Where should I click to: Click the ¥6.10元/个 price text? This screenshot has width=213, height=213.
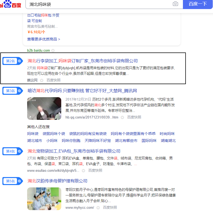click(36, 32)
